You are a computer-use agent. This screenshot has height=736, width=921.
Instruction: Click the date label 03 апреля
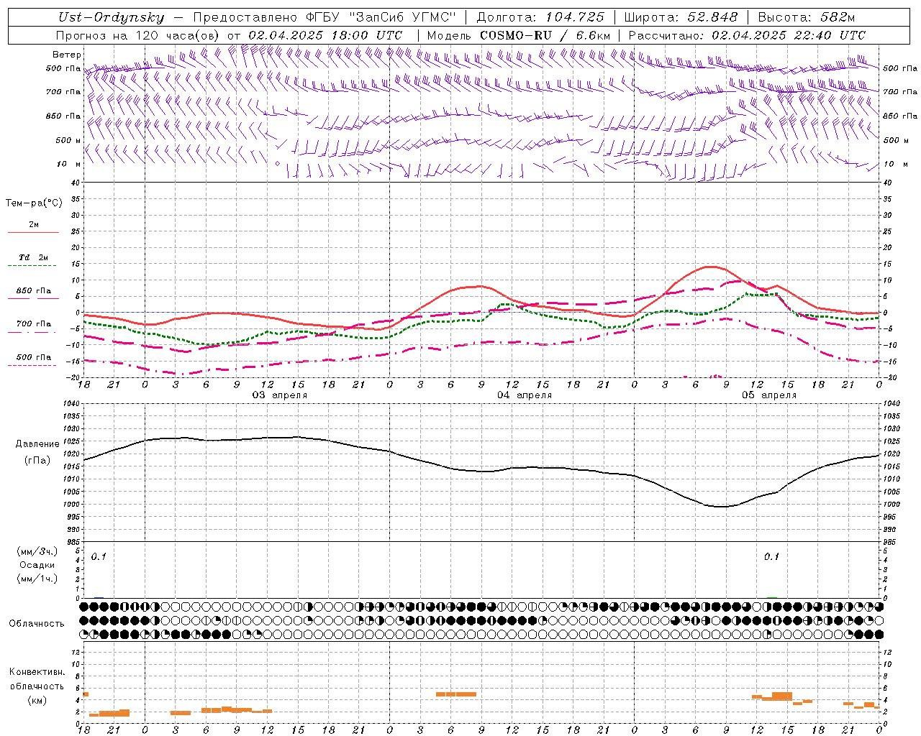click(x=279, y=395)
